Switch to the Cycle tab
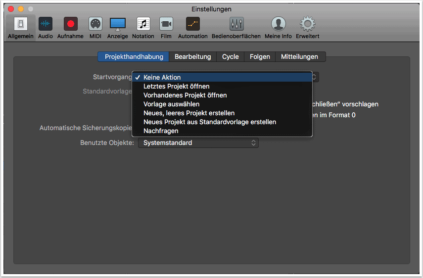The image size is (423, 278). point(230,57)
